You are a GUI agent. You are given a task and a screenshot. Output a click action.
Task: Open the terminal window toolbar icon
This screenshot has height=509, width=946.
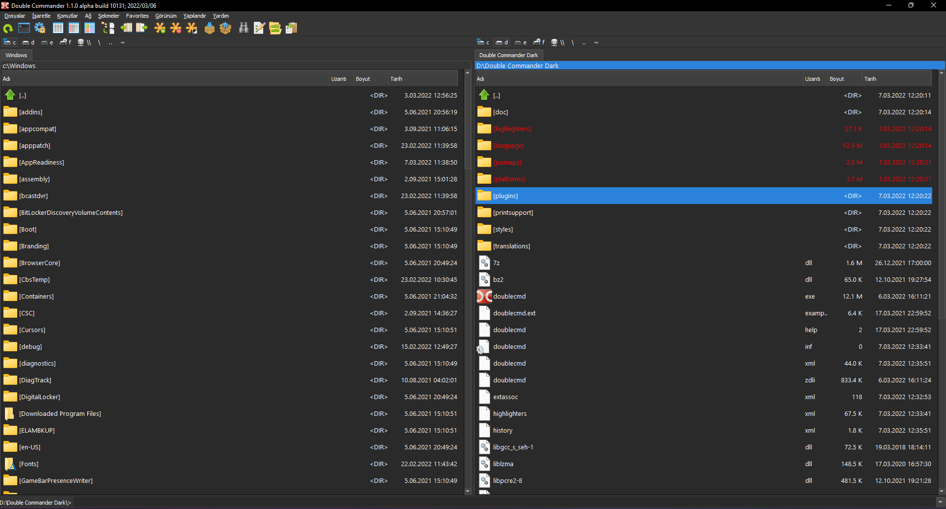pos(24,28)
